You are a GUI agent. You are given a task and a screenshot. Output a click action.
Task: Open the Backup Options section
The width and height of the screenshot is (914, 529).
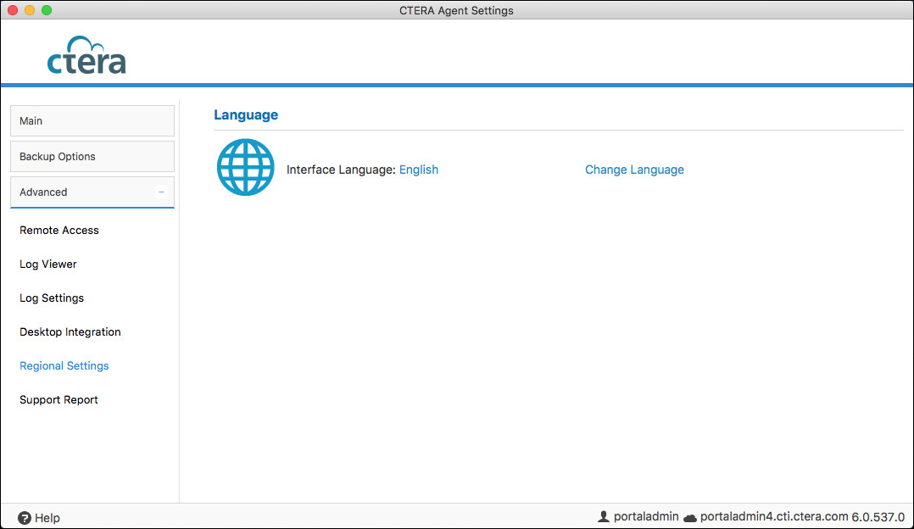pos(92,157)
